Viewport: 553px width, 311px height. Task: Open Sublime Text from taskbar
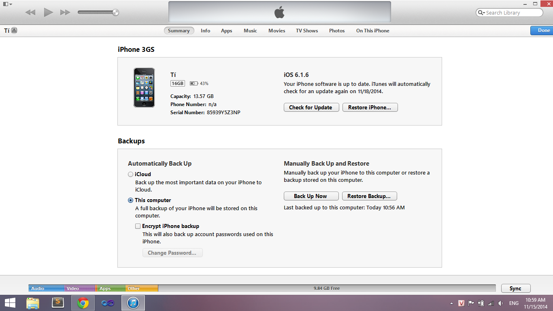point(58,303)
